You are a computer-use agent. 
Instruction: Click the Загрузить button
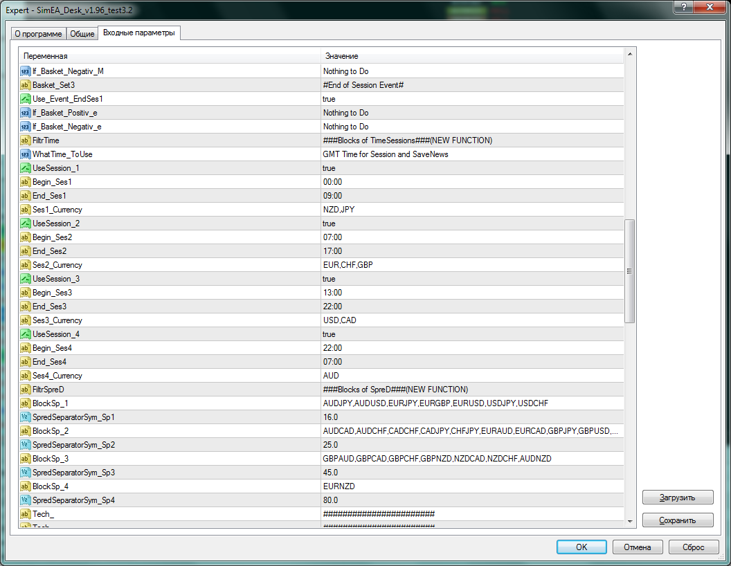(x=678, y=497)
